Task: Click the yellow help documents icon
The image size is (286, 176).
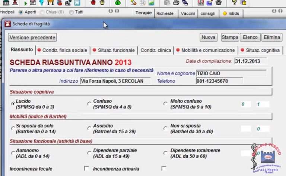Action: tap(243, 3)
